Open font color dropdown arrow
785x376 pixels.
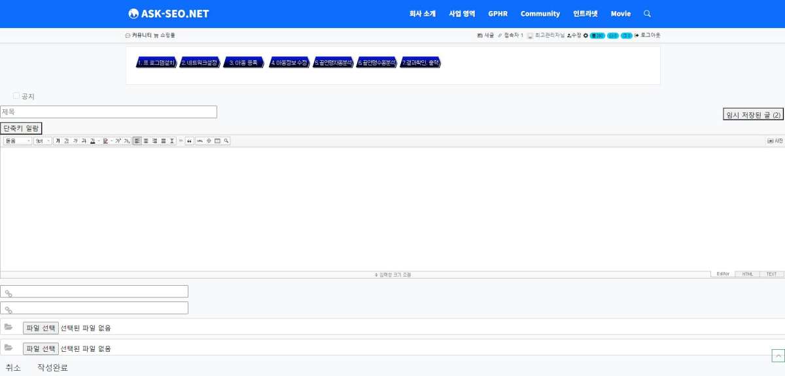(99, 141)
